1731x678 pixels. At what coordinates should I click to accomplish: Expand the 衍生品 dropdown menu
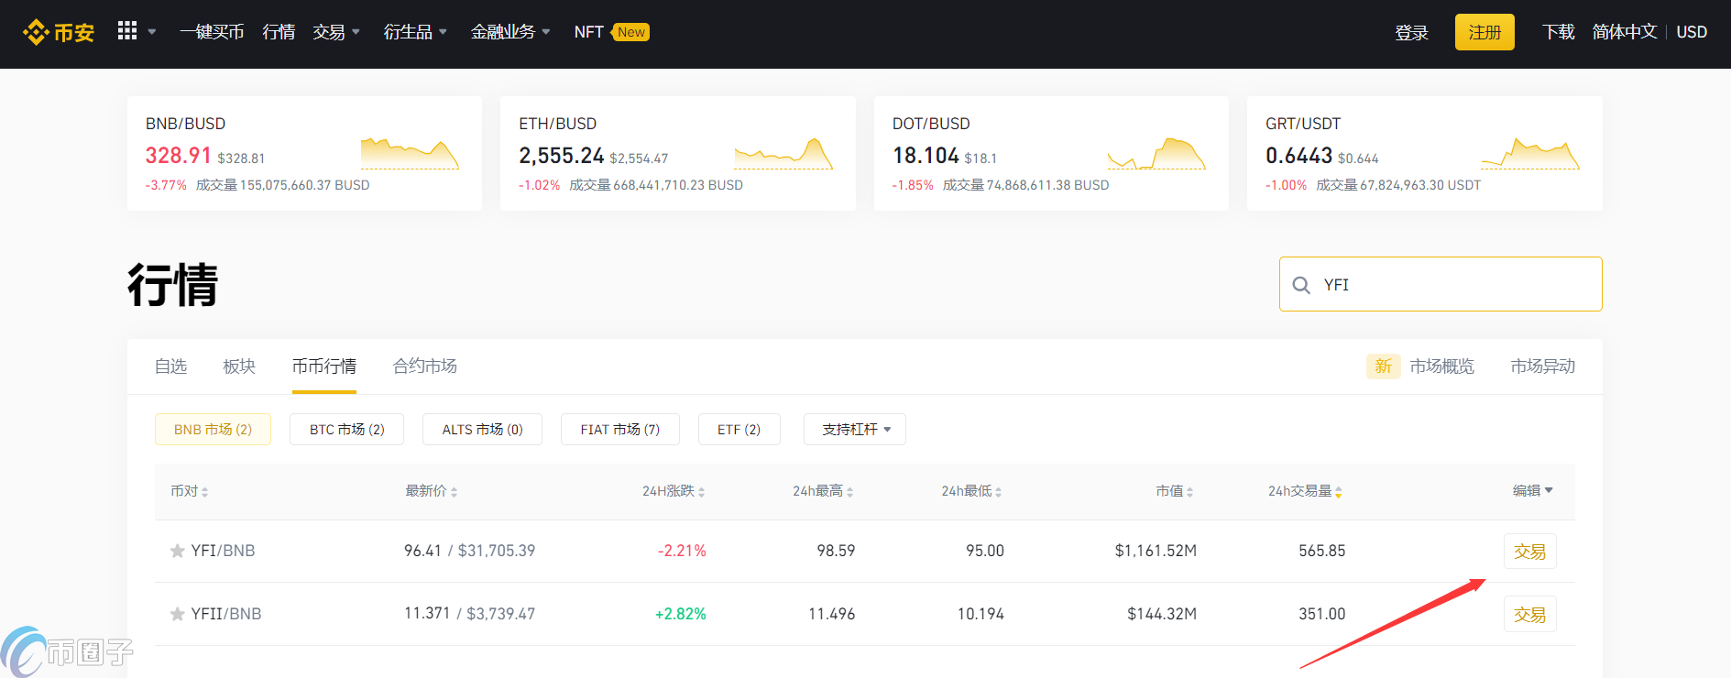tap(415, 32)
